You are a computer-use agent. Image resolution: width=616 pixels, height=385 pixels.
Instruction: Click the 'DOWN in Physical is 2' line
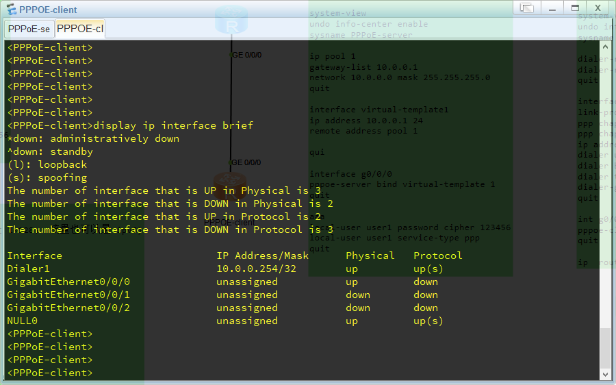(x=170, y=203)
